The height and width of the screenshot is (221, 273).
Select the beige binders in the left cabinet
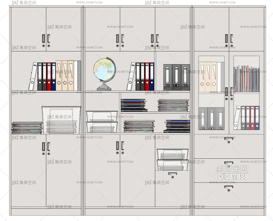[x=65, y=75]
